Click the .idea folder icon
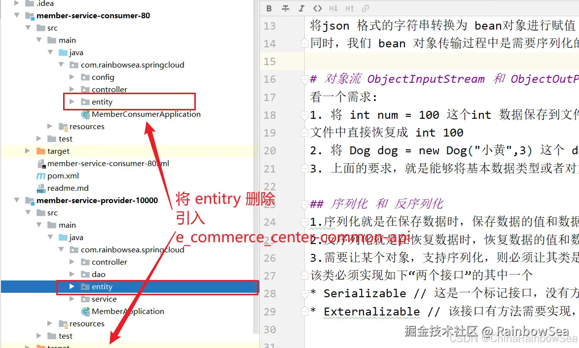Image resolution: width=579 pixels, height=348 pixels. [30, 3]
